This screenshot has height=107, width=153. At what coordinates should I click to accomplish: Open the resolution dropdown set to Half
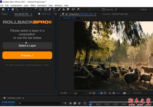point(80,93)
